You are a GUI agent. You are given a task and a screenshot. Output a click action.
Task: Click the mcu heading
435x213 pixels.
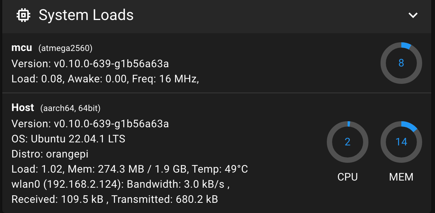pos(22,48)
